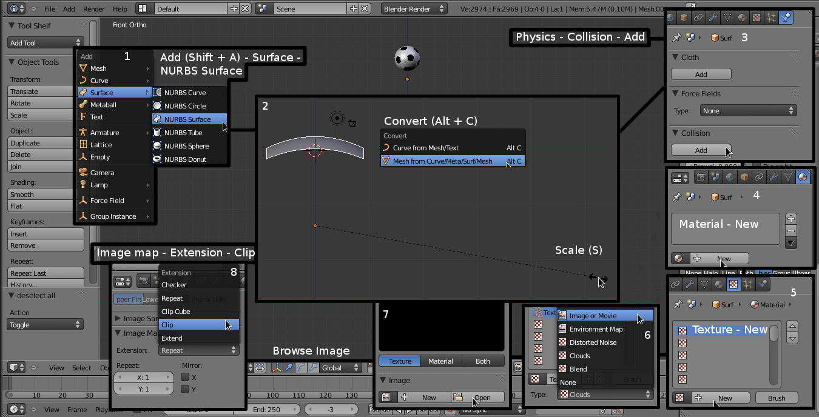Viewport: 819px width, 417px height.
Task: Remove material slot with the minus icon
Action: [x=790, y=230]
